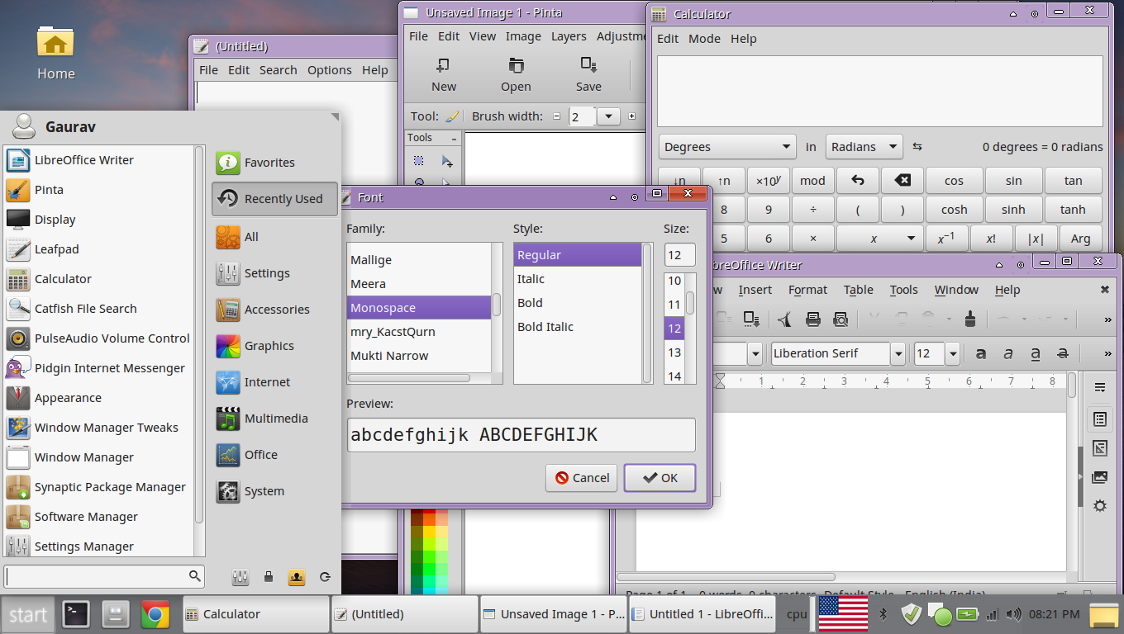1124x634 pixels.
Task: Open the Gallery panel in Writer sidebar
Action: (1099, 476)
